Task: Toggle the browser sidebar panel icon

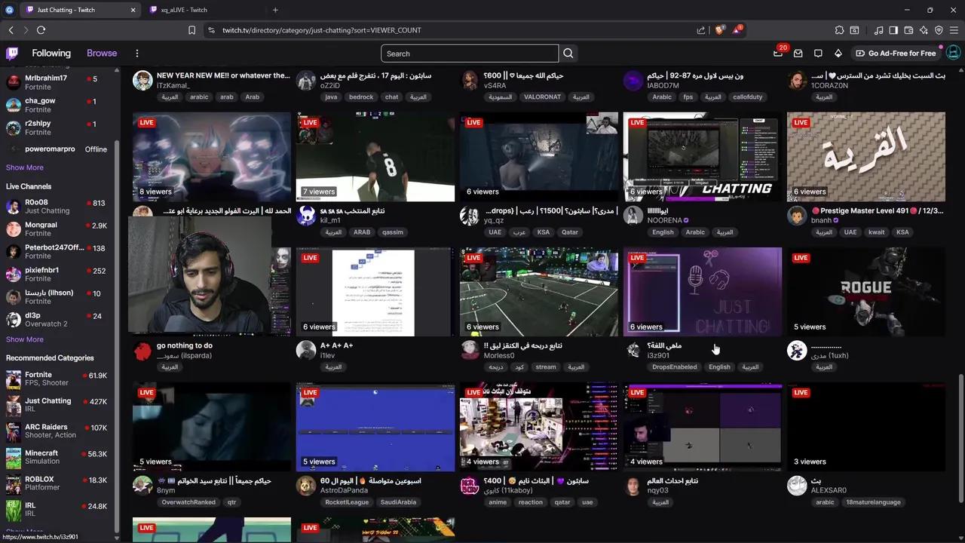Action: coord(893,30)
